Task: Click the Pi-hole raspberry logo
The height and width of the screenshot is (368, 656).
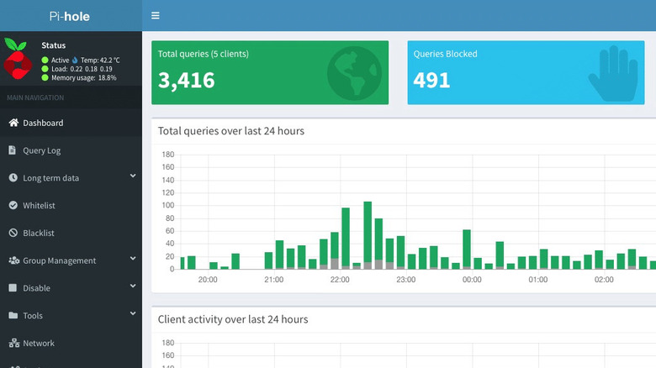Action: (x=20, y=60)
